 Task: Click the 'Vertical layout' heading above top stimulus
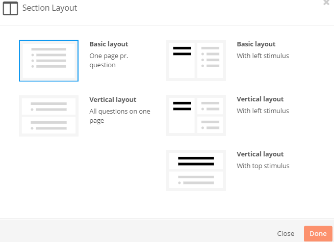pos(260,154)
